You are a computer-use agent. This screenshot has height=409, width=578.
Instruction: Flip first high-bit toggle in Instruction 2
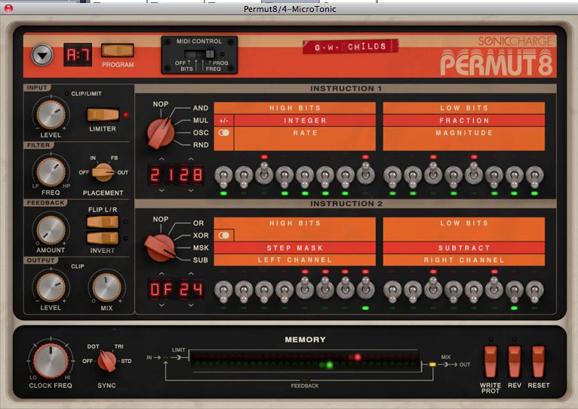(x=223, y=291)
